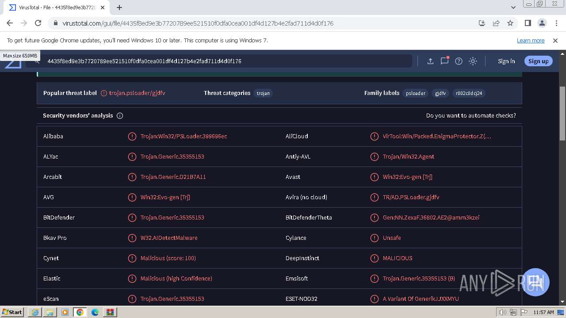Click the VirusTotal search magnifier icon
Screen dimensions: 566x318
point(37,61)
